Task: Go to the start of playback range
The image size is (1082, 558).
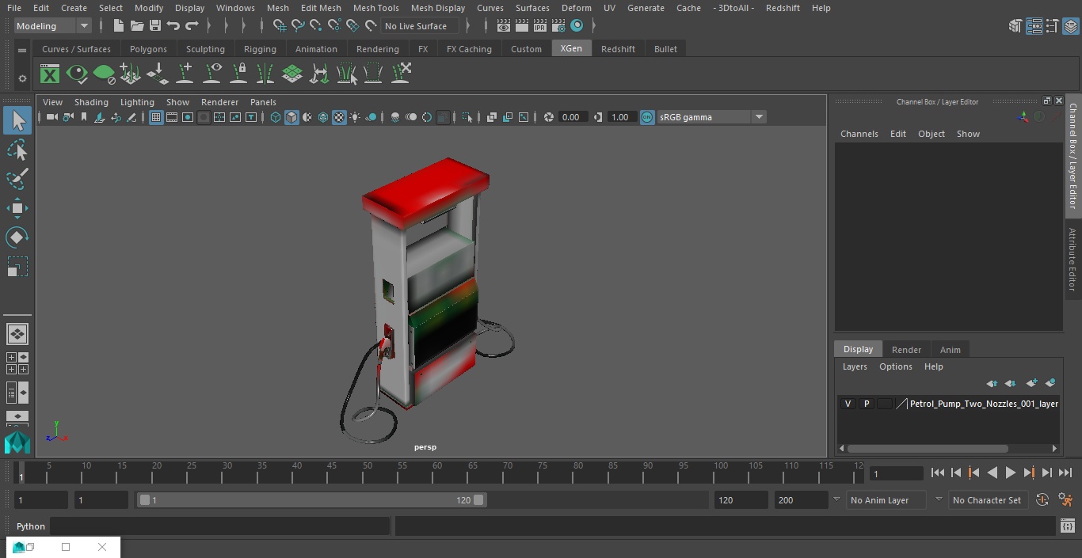Action: coord(937,473)
